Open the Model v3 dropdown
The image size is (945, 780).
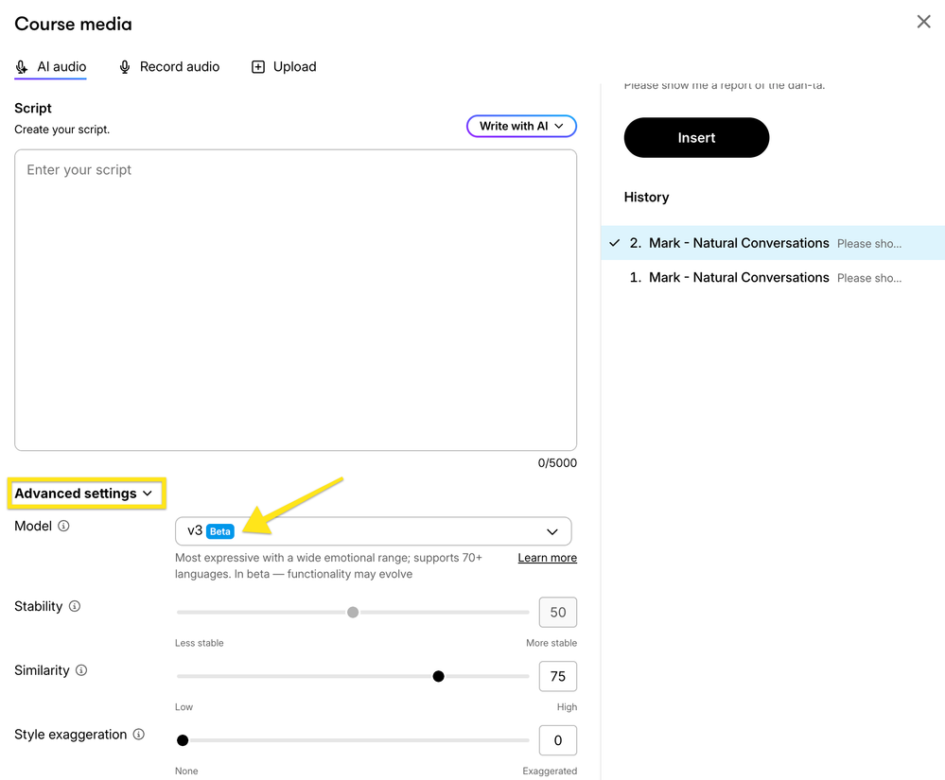(373, 531)
